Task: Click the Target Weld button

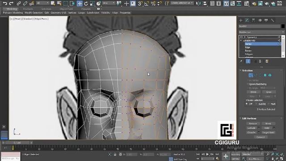Action: click(268, 132)
